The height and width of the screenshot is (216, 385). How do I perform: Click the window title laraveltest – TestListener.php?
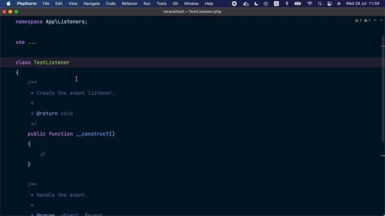192,11
